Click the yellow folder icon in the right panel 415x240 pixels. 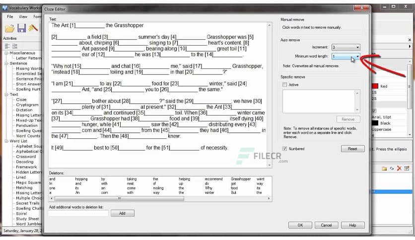[x=384, y=169]
